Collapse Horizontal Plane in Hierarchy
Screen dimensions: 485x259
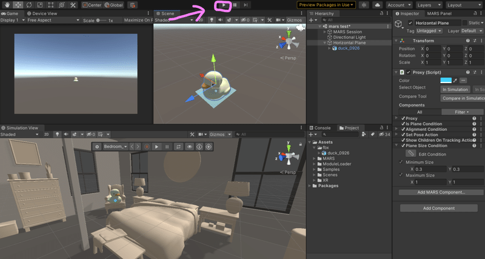pos(325,42)
